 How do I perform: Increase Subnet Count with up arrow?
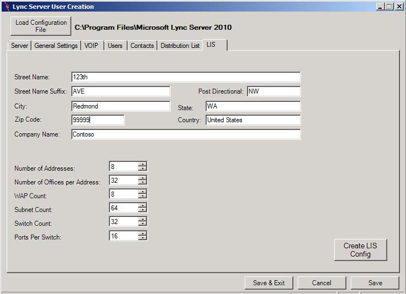143,205
